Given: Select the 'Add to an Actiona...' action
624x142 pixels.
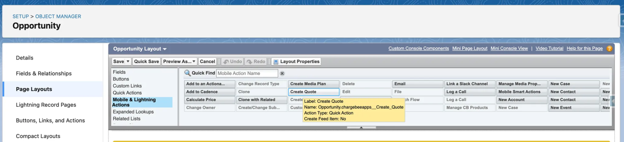Looking at the screenshot, I should pyautogui.click(x=209, y=84).
